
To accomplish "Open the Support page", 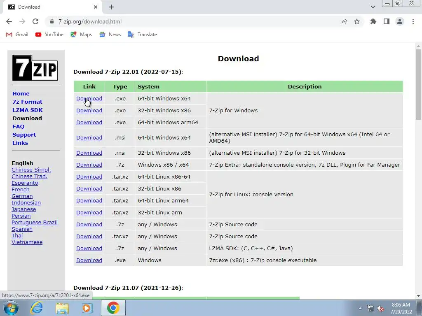I will (24, 135).
